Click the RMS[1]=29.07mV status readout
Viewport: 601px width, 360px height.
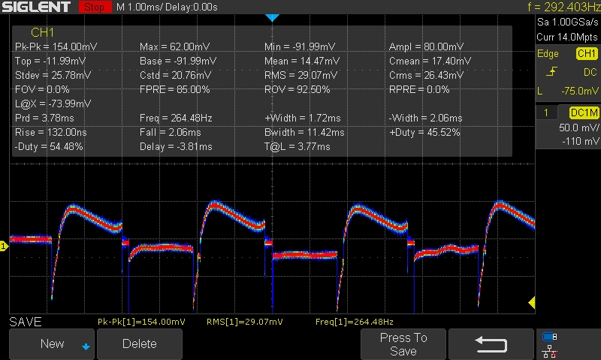tap(245, 322)
